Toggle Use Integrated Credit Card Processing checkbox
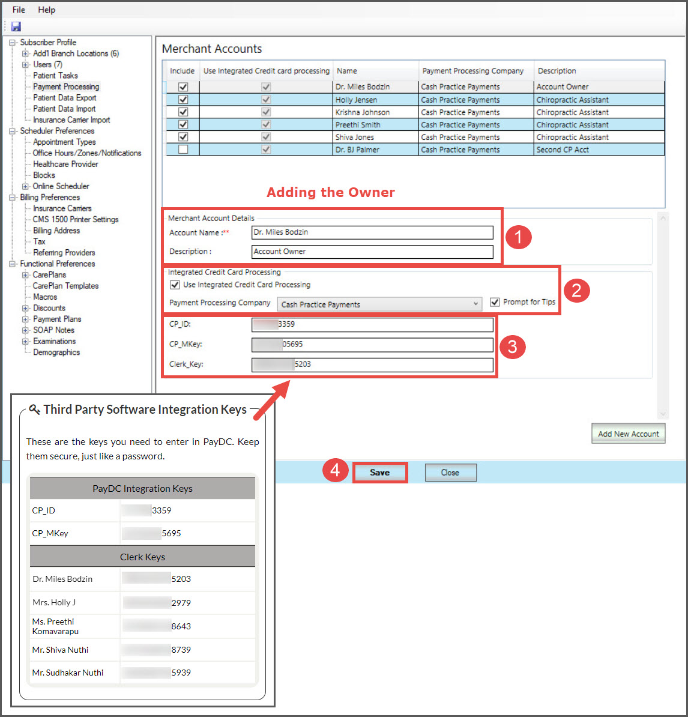 point(175,285)
